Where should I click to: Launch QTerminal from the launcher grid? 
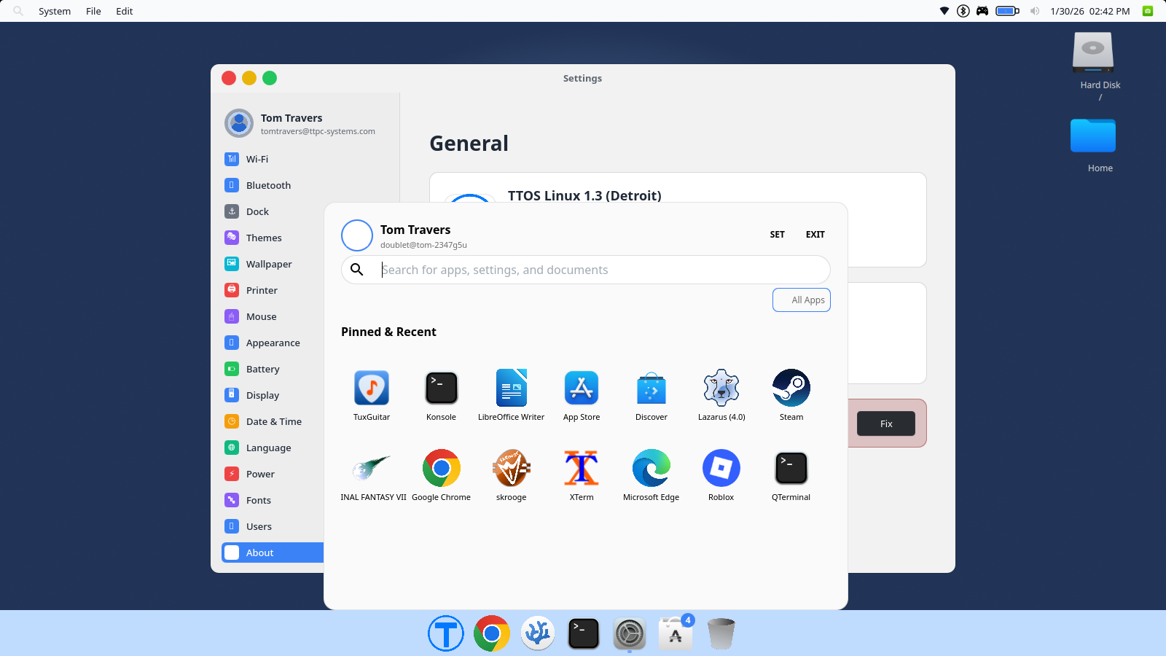(x=791, y=476)
